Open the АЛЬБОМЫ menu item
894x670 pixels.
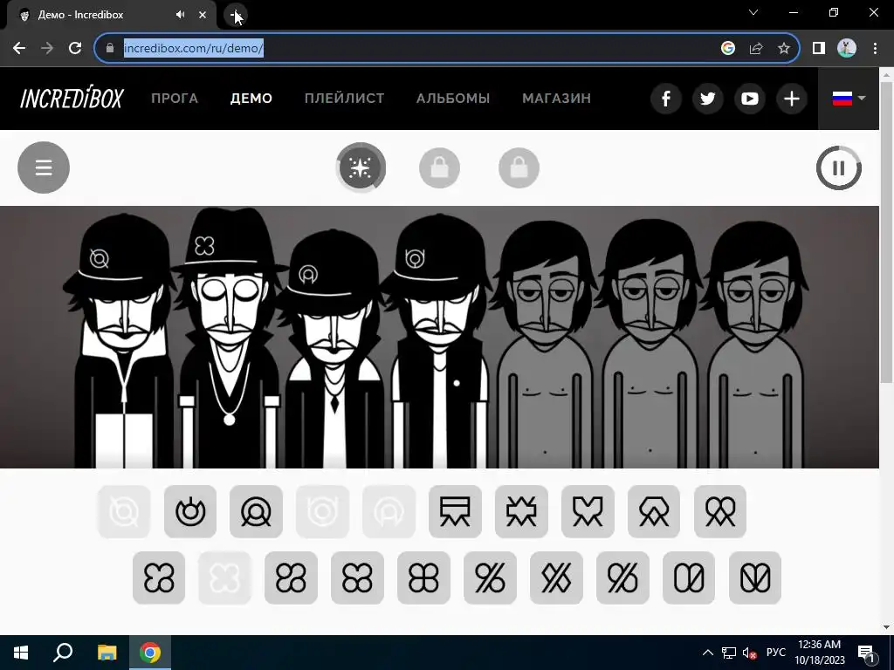pos(453,99)
